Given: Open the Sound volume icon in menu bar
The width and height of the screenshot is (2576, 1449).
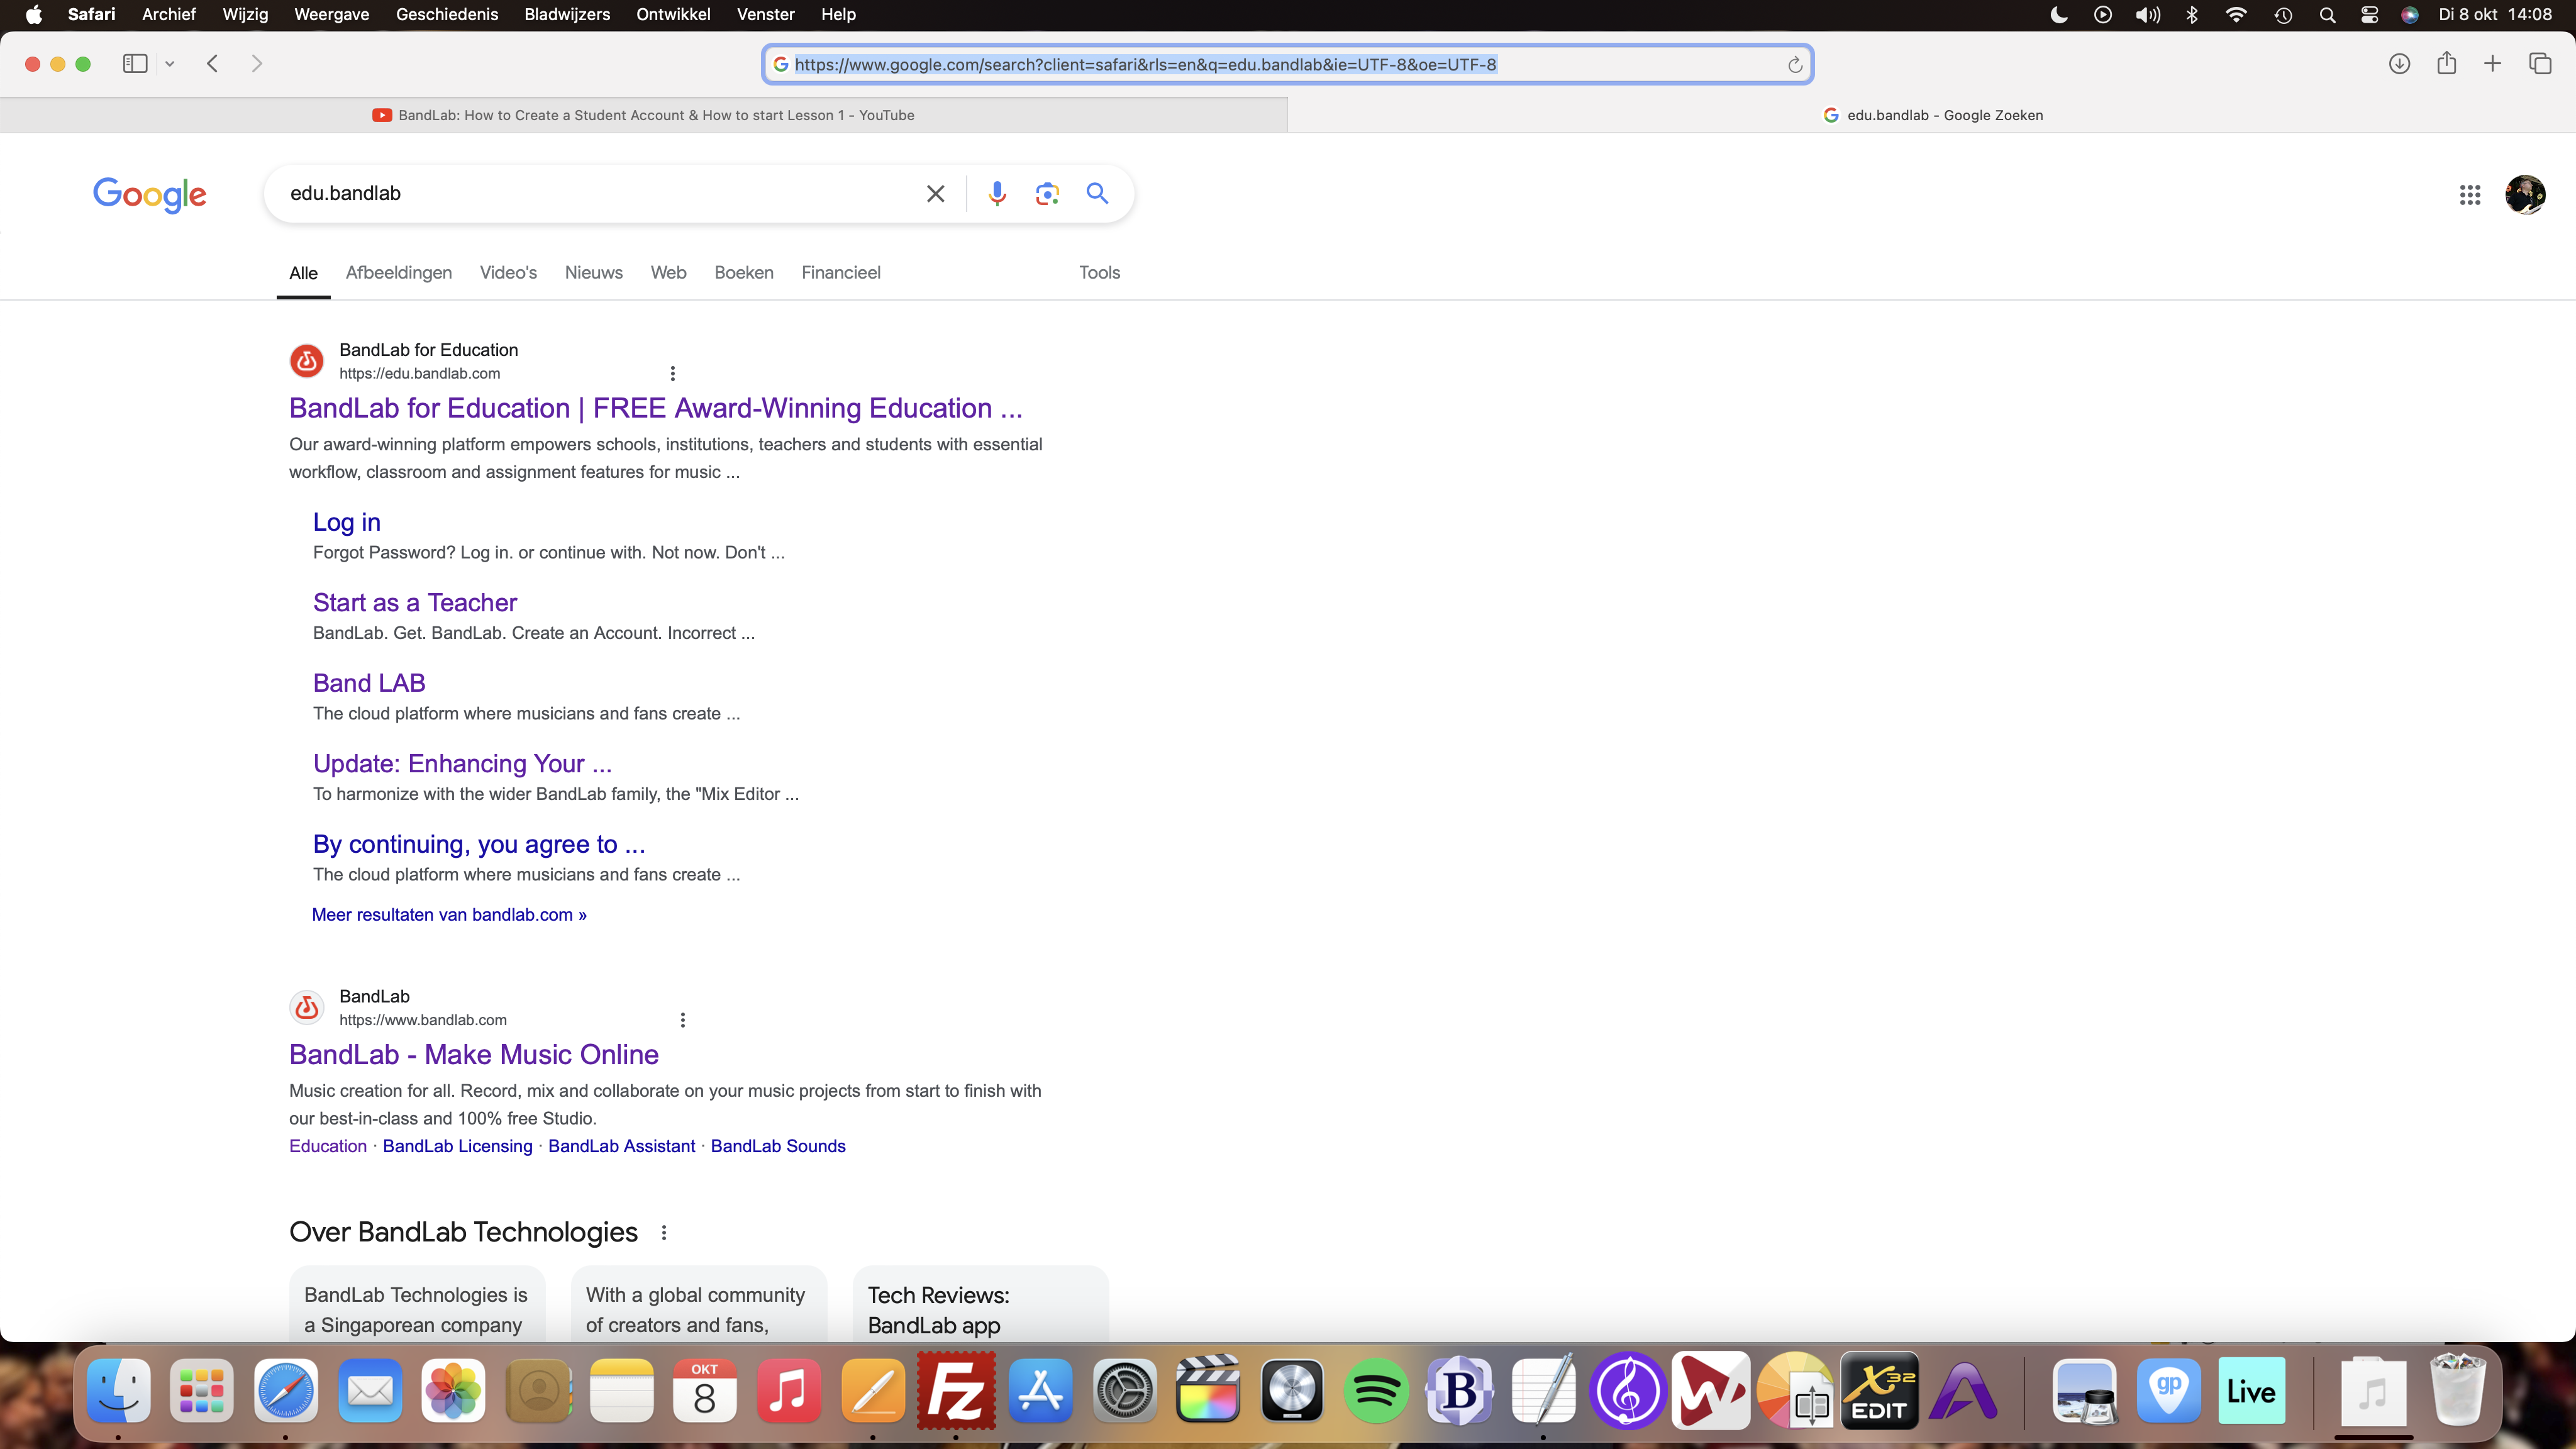Looking at the screenshot, I should click(x=2147, y=14).
